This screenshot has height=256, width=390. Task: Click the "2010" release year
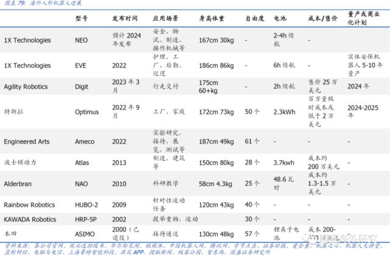(x=119, y=184)
